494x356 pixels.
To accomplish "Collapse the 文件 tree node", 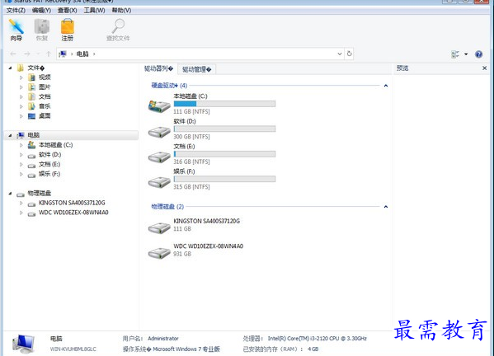I will tap(10, 68).
